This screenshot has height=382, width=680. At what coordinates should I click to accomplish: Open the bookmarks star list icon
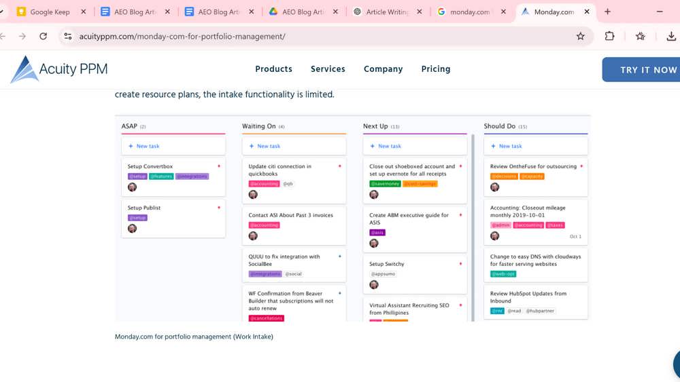640,37
